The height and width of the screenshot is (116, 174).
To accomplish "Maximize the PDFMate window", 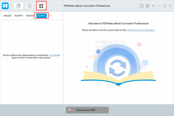I will [164, 6].
